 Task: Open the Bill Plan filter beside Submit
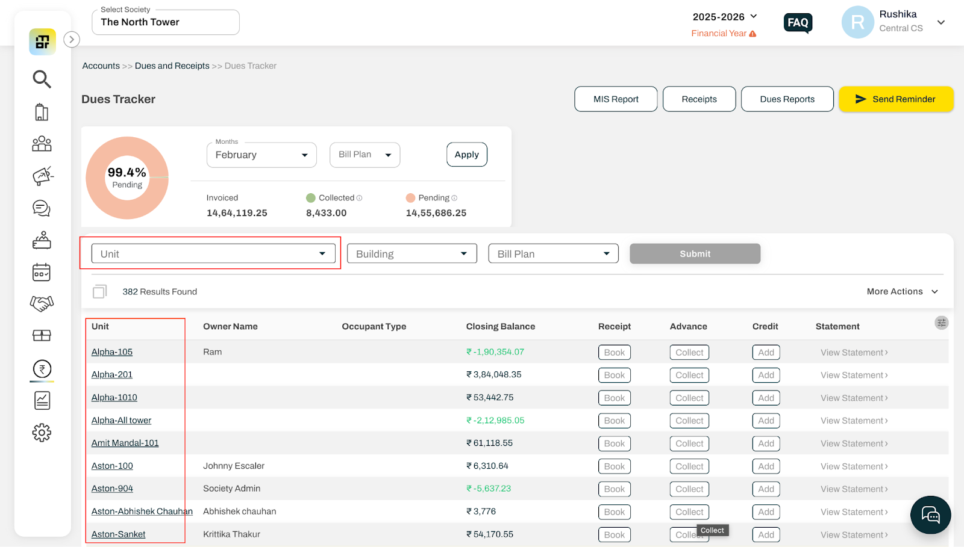tap(554, 254)
